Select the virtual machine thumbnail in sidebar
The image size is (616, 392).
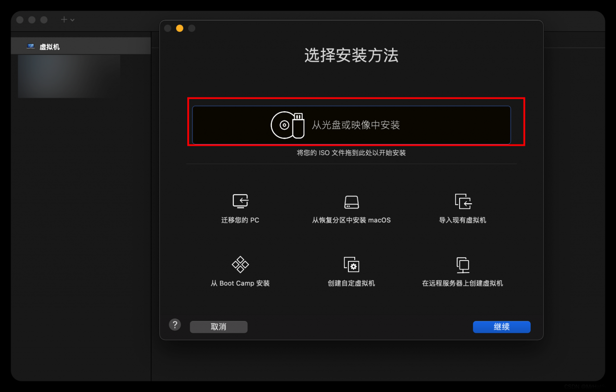coord(68,76)
